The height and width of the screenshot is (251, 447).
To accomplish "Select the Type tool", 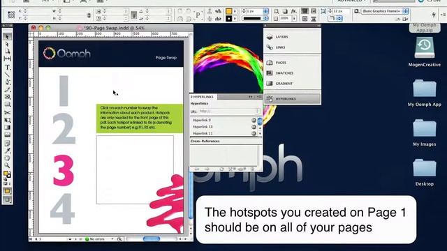I will [x=7, y=68].
